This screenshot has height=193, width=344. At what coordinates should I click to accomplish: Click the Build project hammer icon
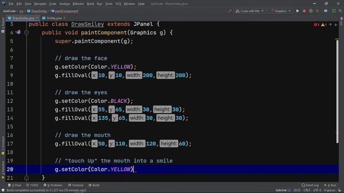[230, 11]
